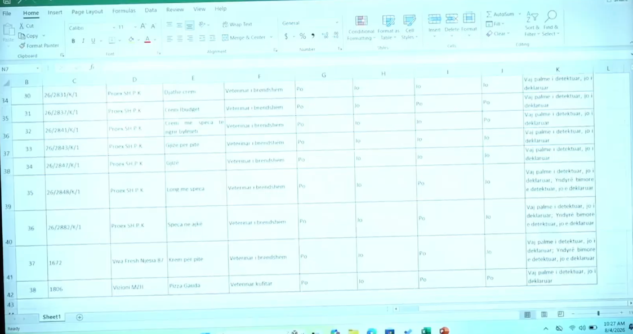Select column K header
The height and width of the screenshot is (334, 633).
[x=558, y=70]
